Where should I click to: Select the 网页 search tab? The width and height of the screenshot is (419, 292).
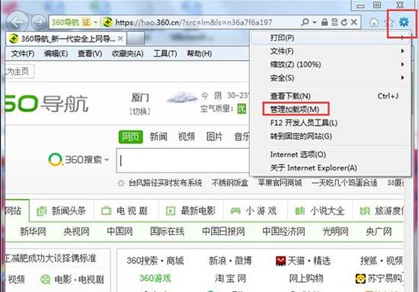pos(131,137)
